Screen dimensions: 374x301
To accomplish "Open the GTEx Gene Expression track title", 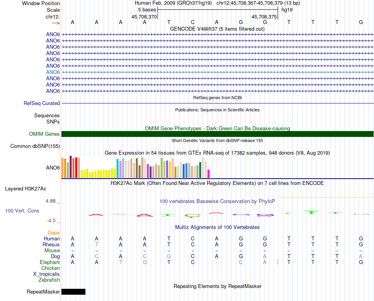I will pos(217,153).
